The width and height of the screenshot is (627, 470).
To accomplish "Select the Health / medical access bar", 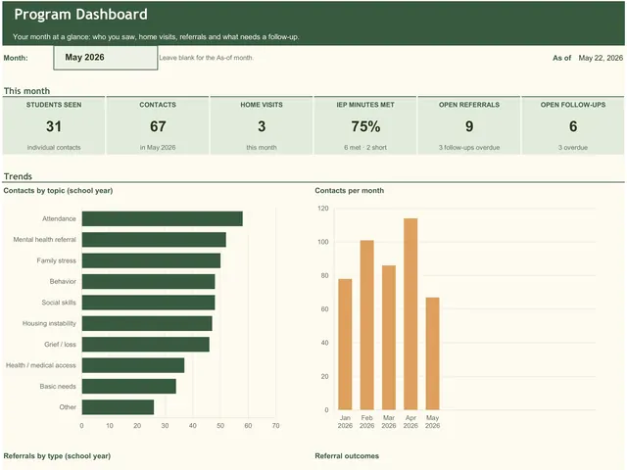I will (133, 365).
